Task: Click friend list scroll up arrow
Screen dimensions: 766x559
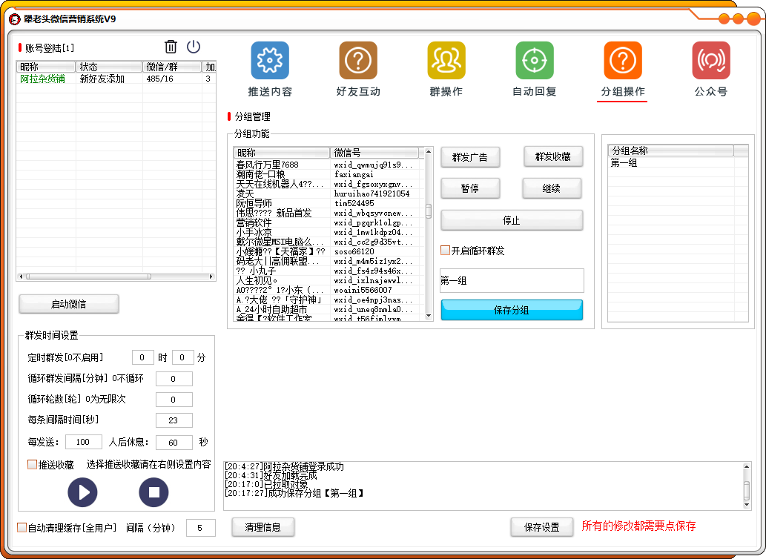Action: pos(429,152)
